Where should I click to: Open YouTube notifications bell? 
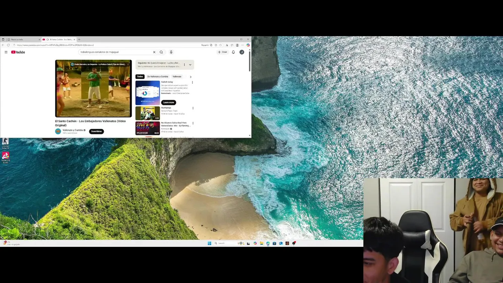point(233,52)
